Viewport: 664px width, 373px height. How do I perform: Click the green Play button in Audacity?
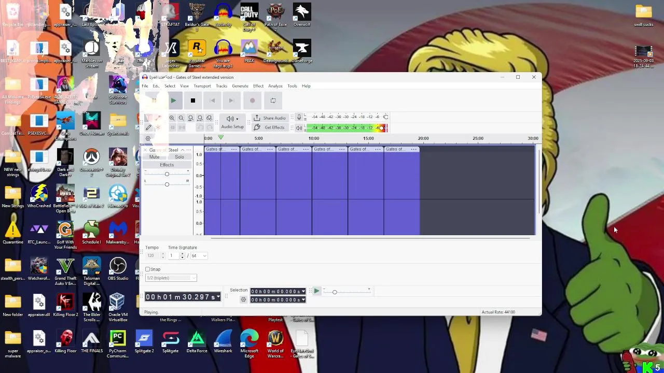click(173, 101)
